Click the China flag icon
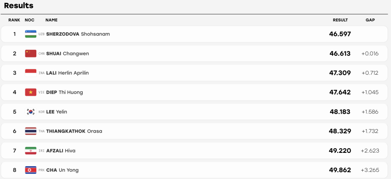 click(x=31, y=54)
